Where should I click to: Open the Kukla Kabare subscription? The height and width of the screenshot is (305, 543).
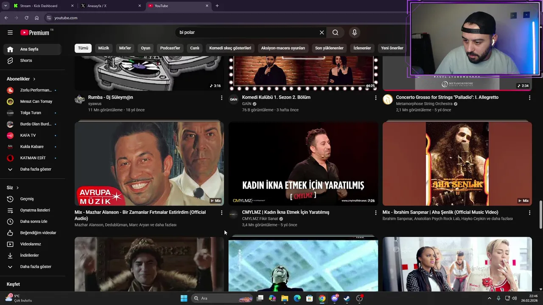pos(32,147)
